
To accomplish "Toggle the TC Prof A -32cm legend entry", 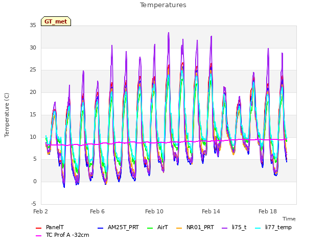I will pos(62,235).
